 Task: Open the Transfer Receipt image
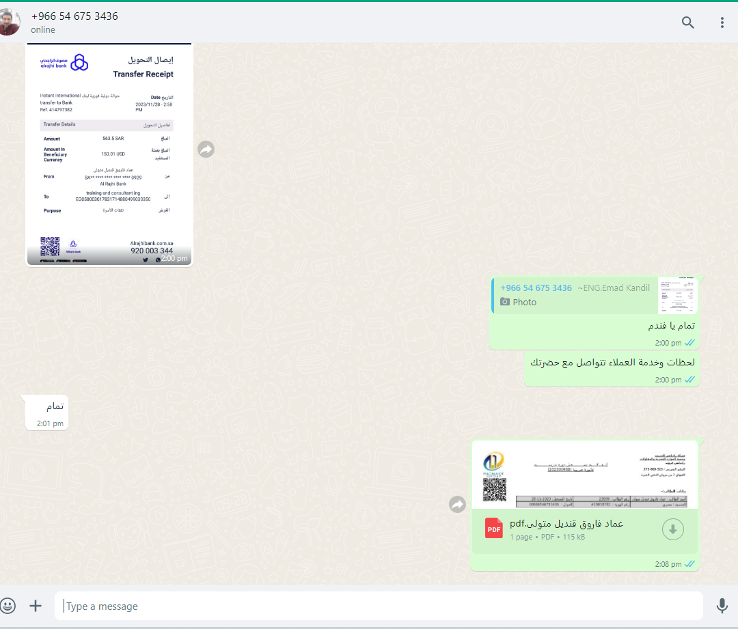click(109, 154)
